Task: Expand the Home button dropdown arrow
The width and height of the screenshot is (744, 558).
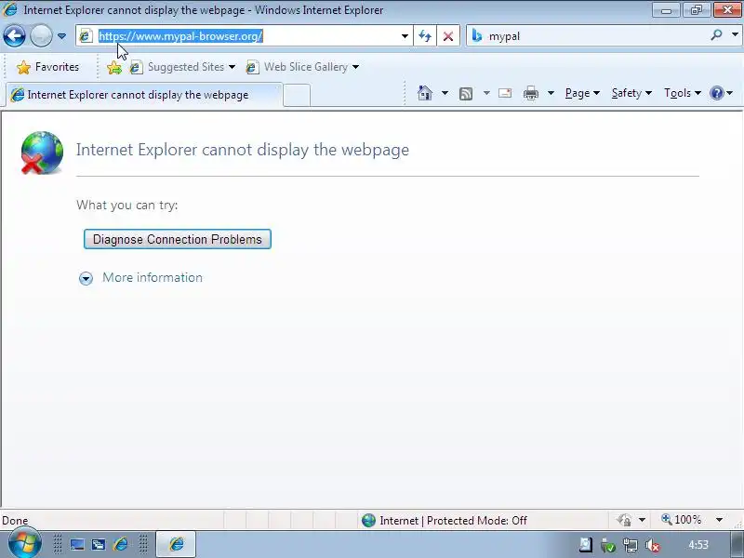Action: tap(445, 93)
